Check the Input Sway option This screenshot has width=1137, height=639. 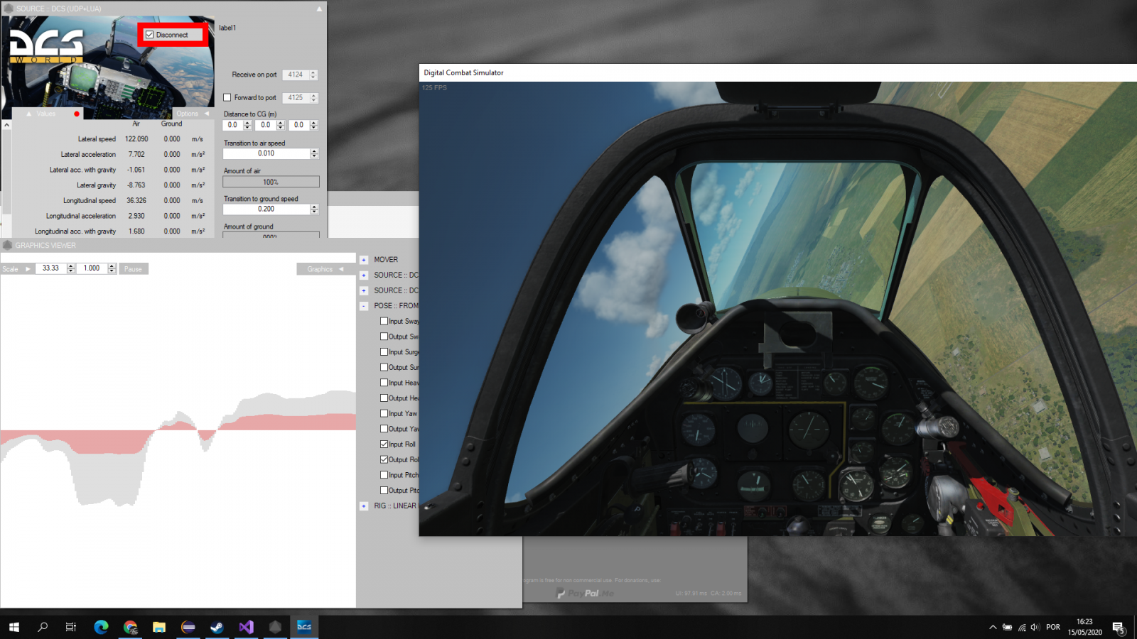(x=384, y=321)
